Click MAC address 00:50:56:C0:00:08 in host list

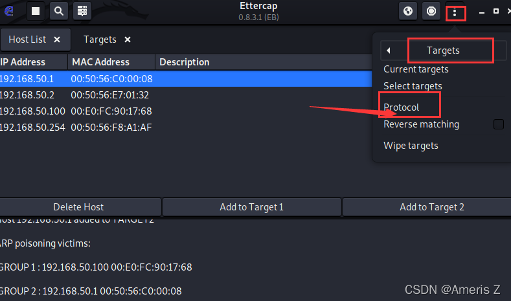(x=111, y=78)
